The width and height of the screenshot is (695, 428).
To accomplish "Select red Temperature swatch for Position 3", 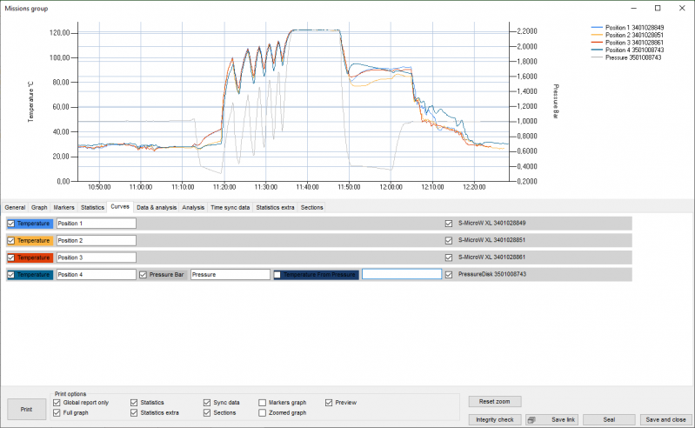I will [34, 257].
